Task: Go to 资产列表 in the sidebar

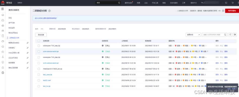Action: coord(12,23)
